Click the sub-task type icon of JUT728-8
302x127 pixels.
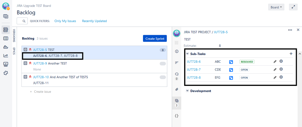(231, 78)
